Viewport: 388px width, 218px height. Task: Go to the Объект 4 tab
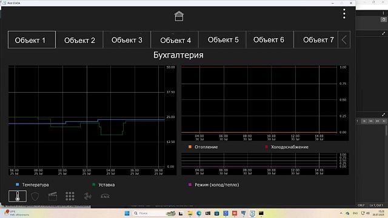click(175, 40)
